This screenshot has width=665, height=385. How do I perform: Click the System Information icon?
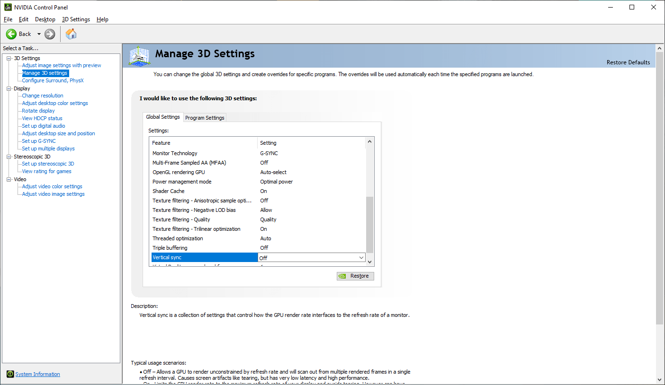click(10, 374)
